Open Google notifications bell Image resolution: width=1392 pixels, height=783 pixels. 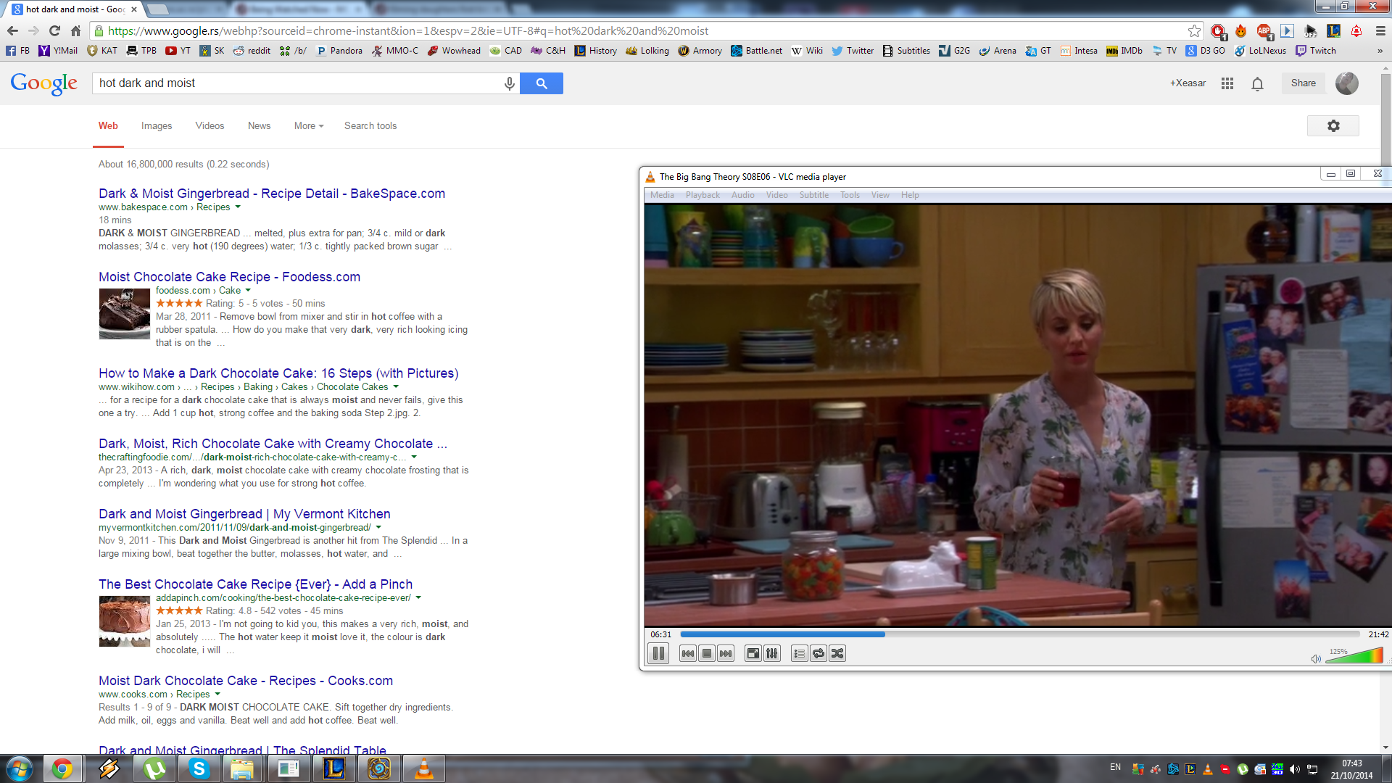pyautogui.click(x=1258, y=83)
